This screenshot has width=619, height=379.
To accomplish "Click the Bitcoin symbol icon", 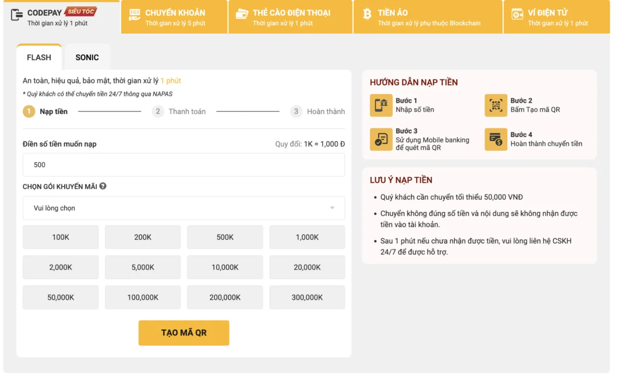I will [367, 14].
